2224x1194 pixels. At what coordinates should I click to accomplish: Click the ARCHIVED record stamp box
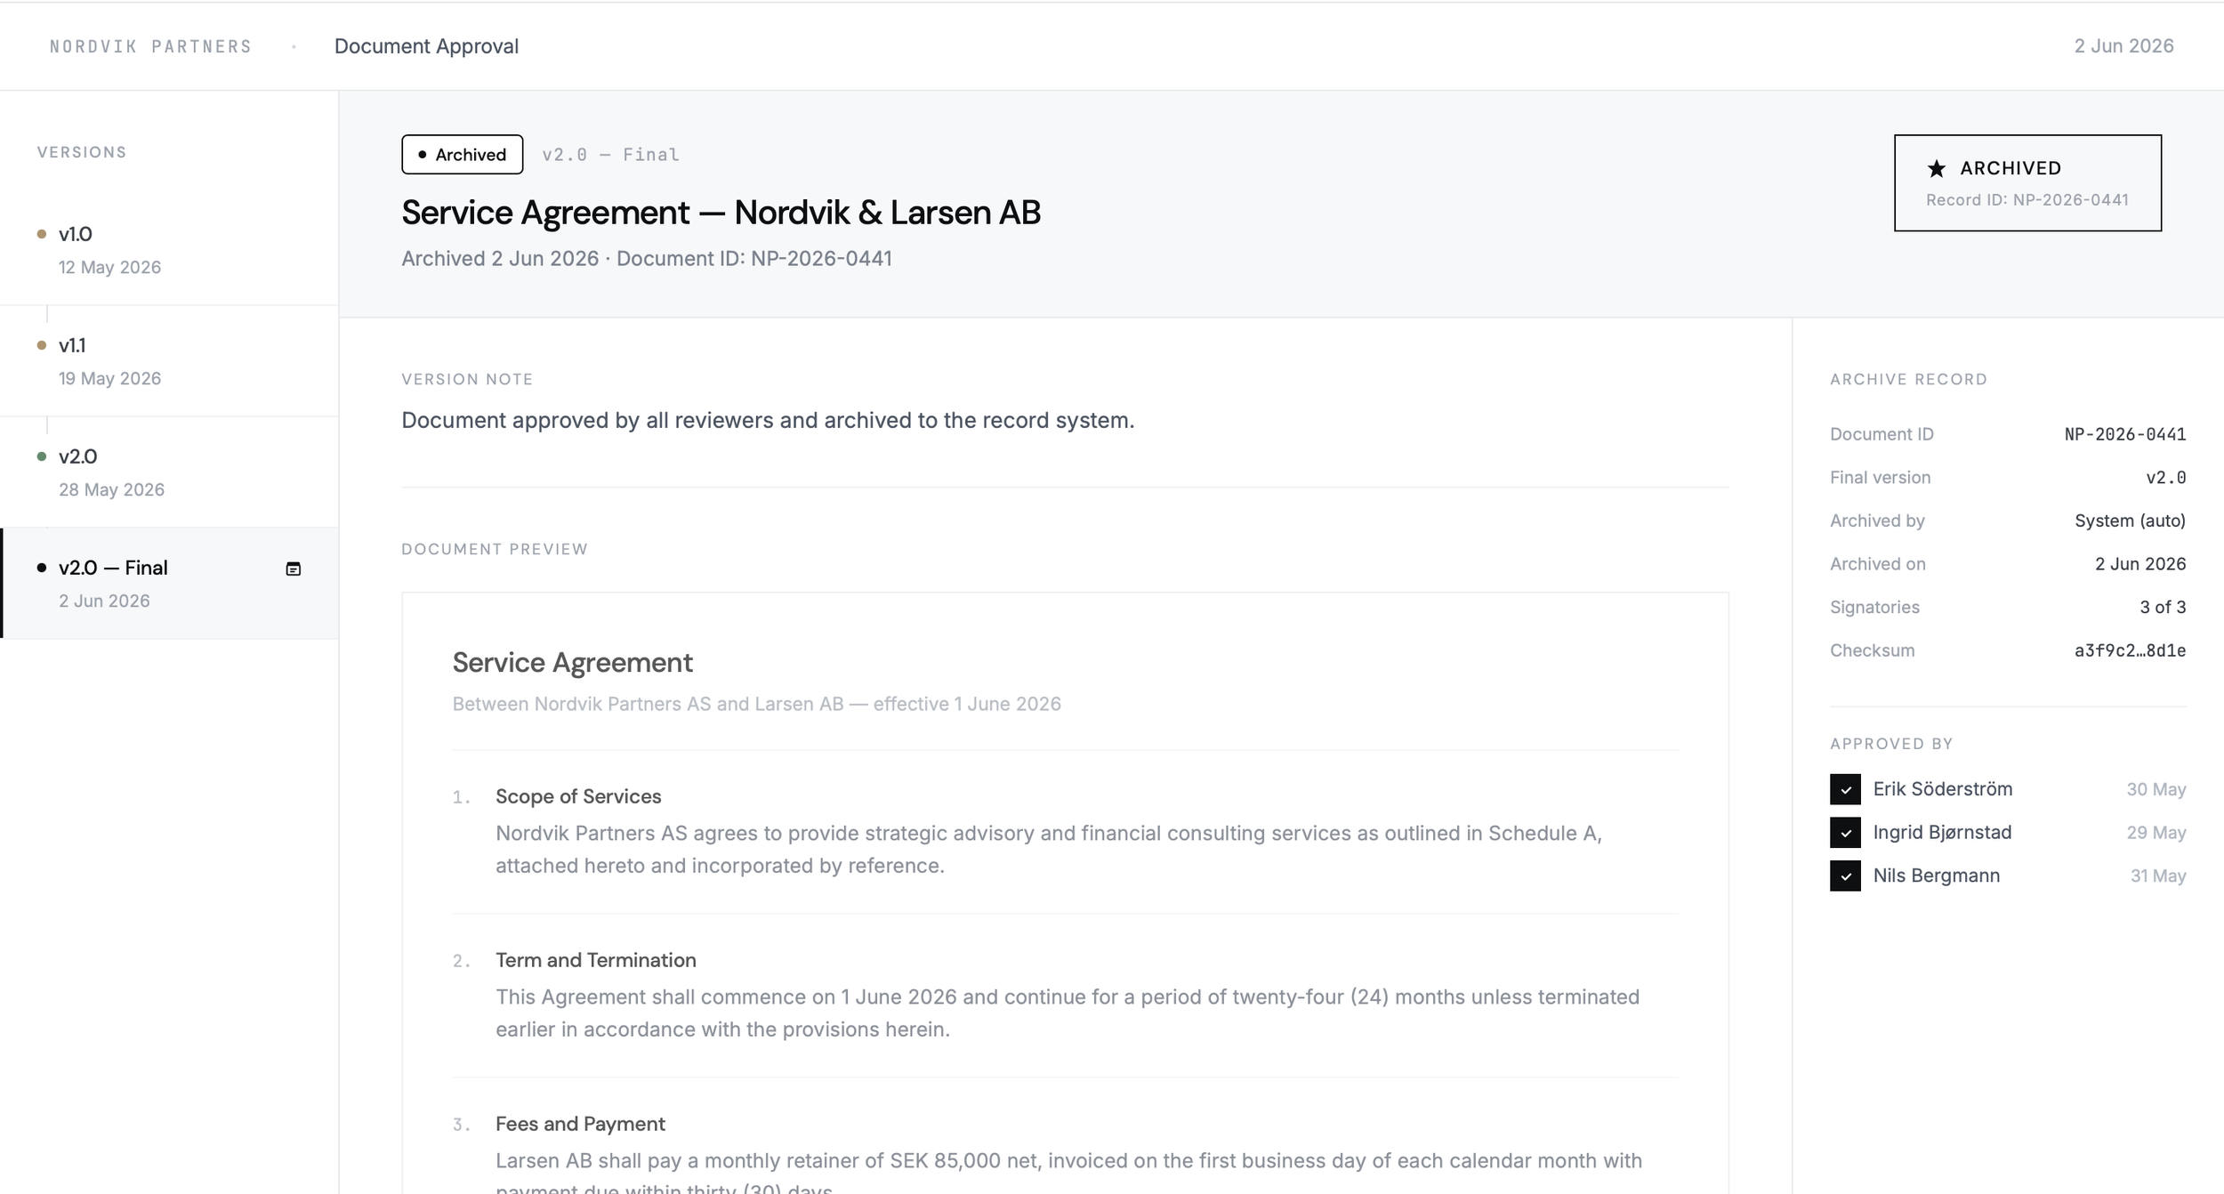pos(2027,183)
